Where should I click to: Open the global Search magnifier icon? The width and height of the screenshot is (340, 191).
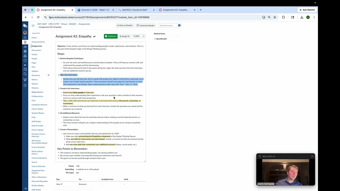coord(25,74)
